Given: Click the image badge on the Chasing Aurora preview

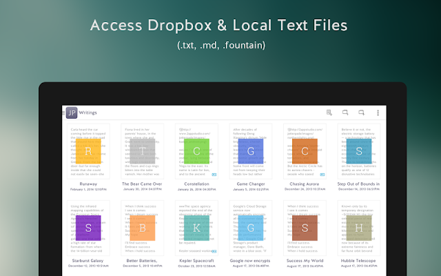Looking at the screenshot, I should click(322, 175).
